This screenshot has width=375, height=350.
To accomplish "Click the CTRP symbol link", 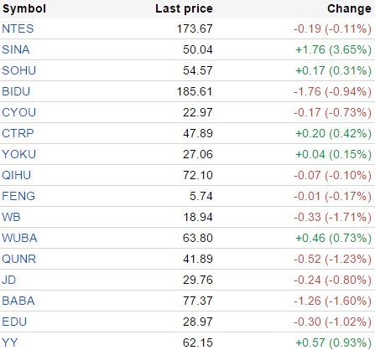I will click(18, 133).
